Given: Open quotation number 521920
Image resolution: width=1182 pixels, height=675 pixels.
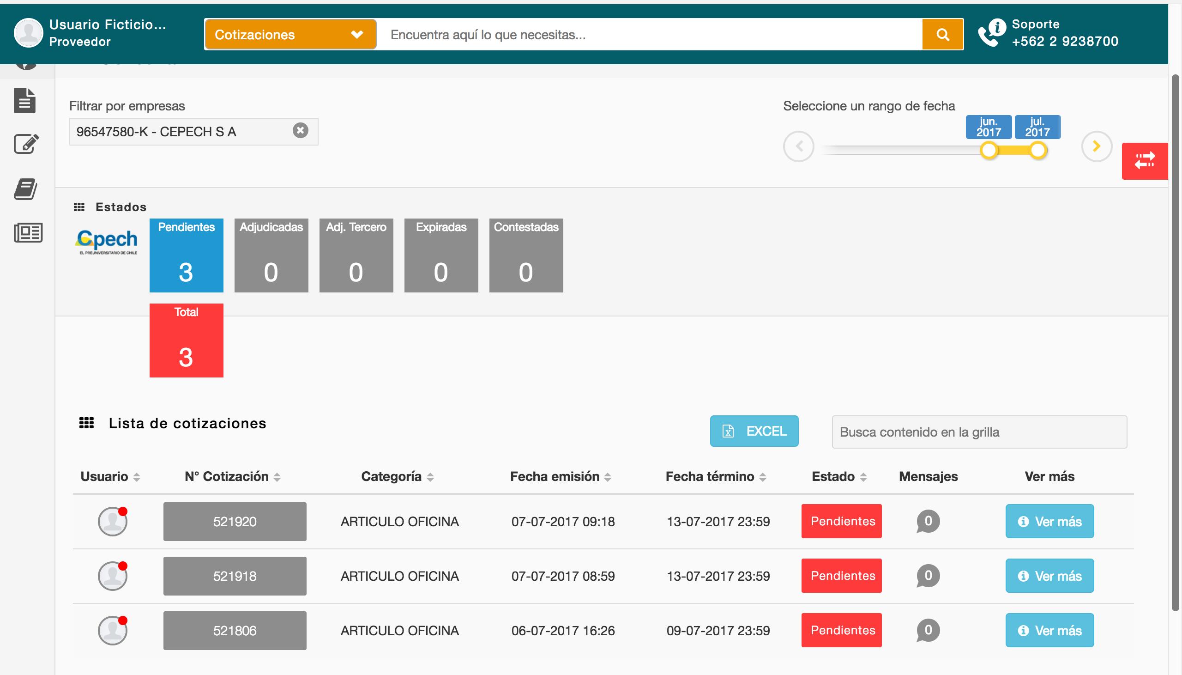Looking at the screenshot, I should 235,522.
